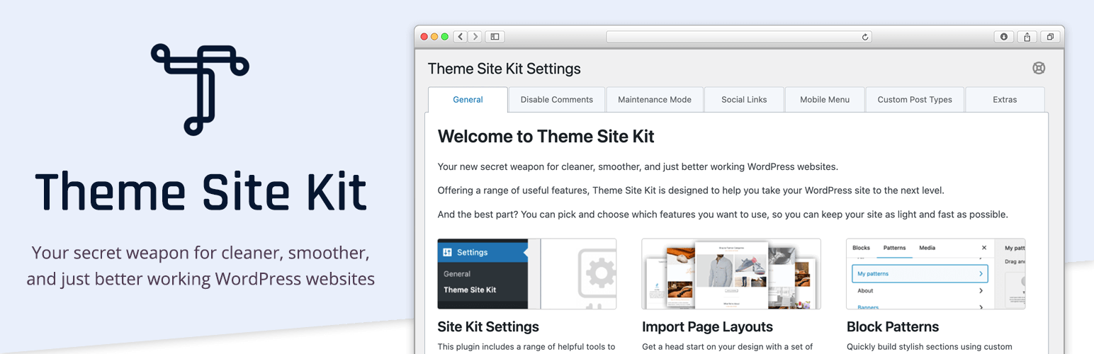Click the browser forward arrow
1094x354 pixels.
pyautogui.click(x=475, y=36)
